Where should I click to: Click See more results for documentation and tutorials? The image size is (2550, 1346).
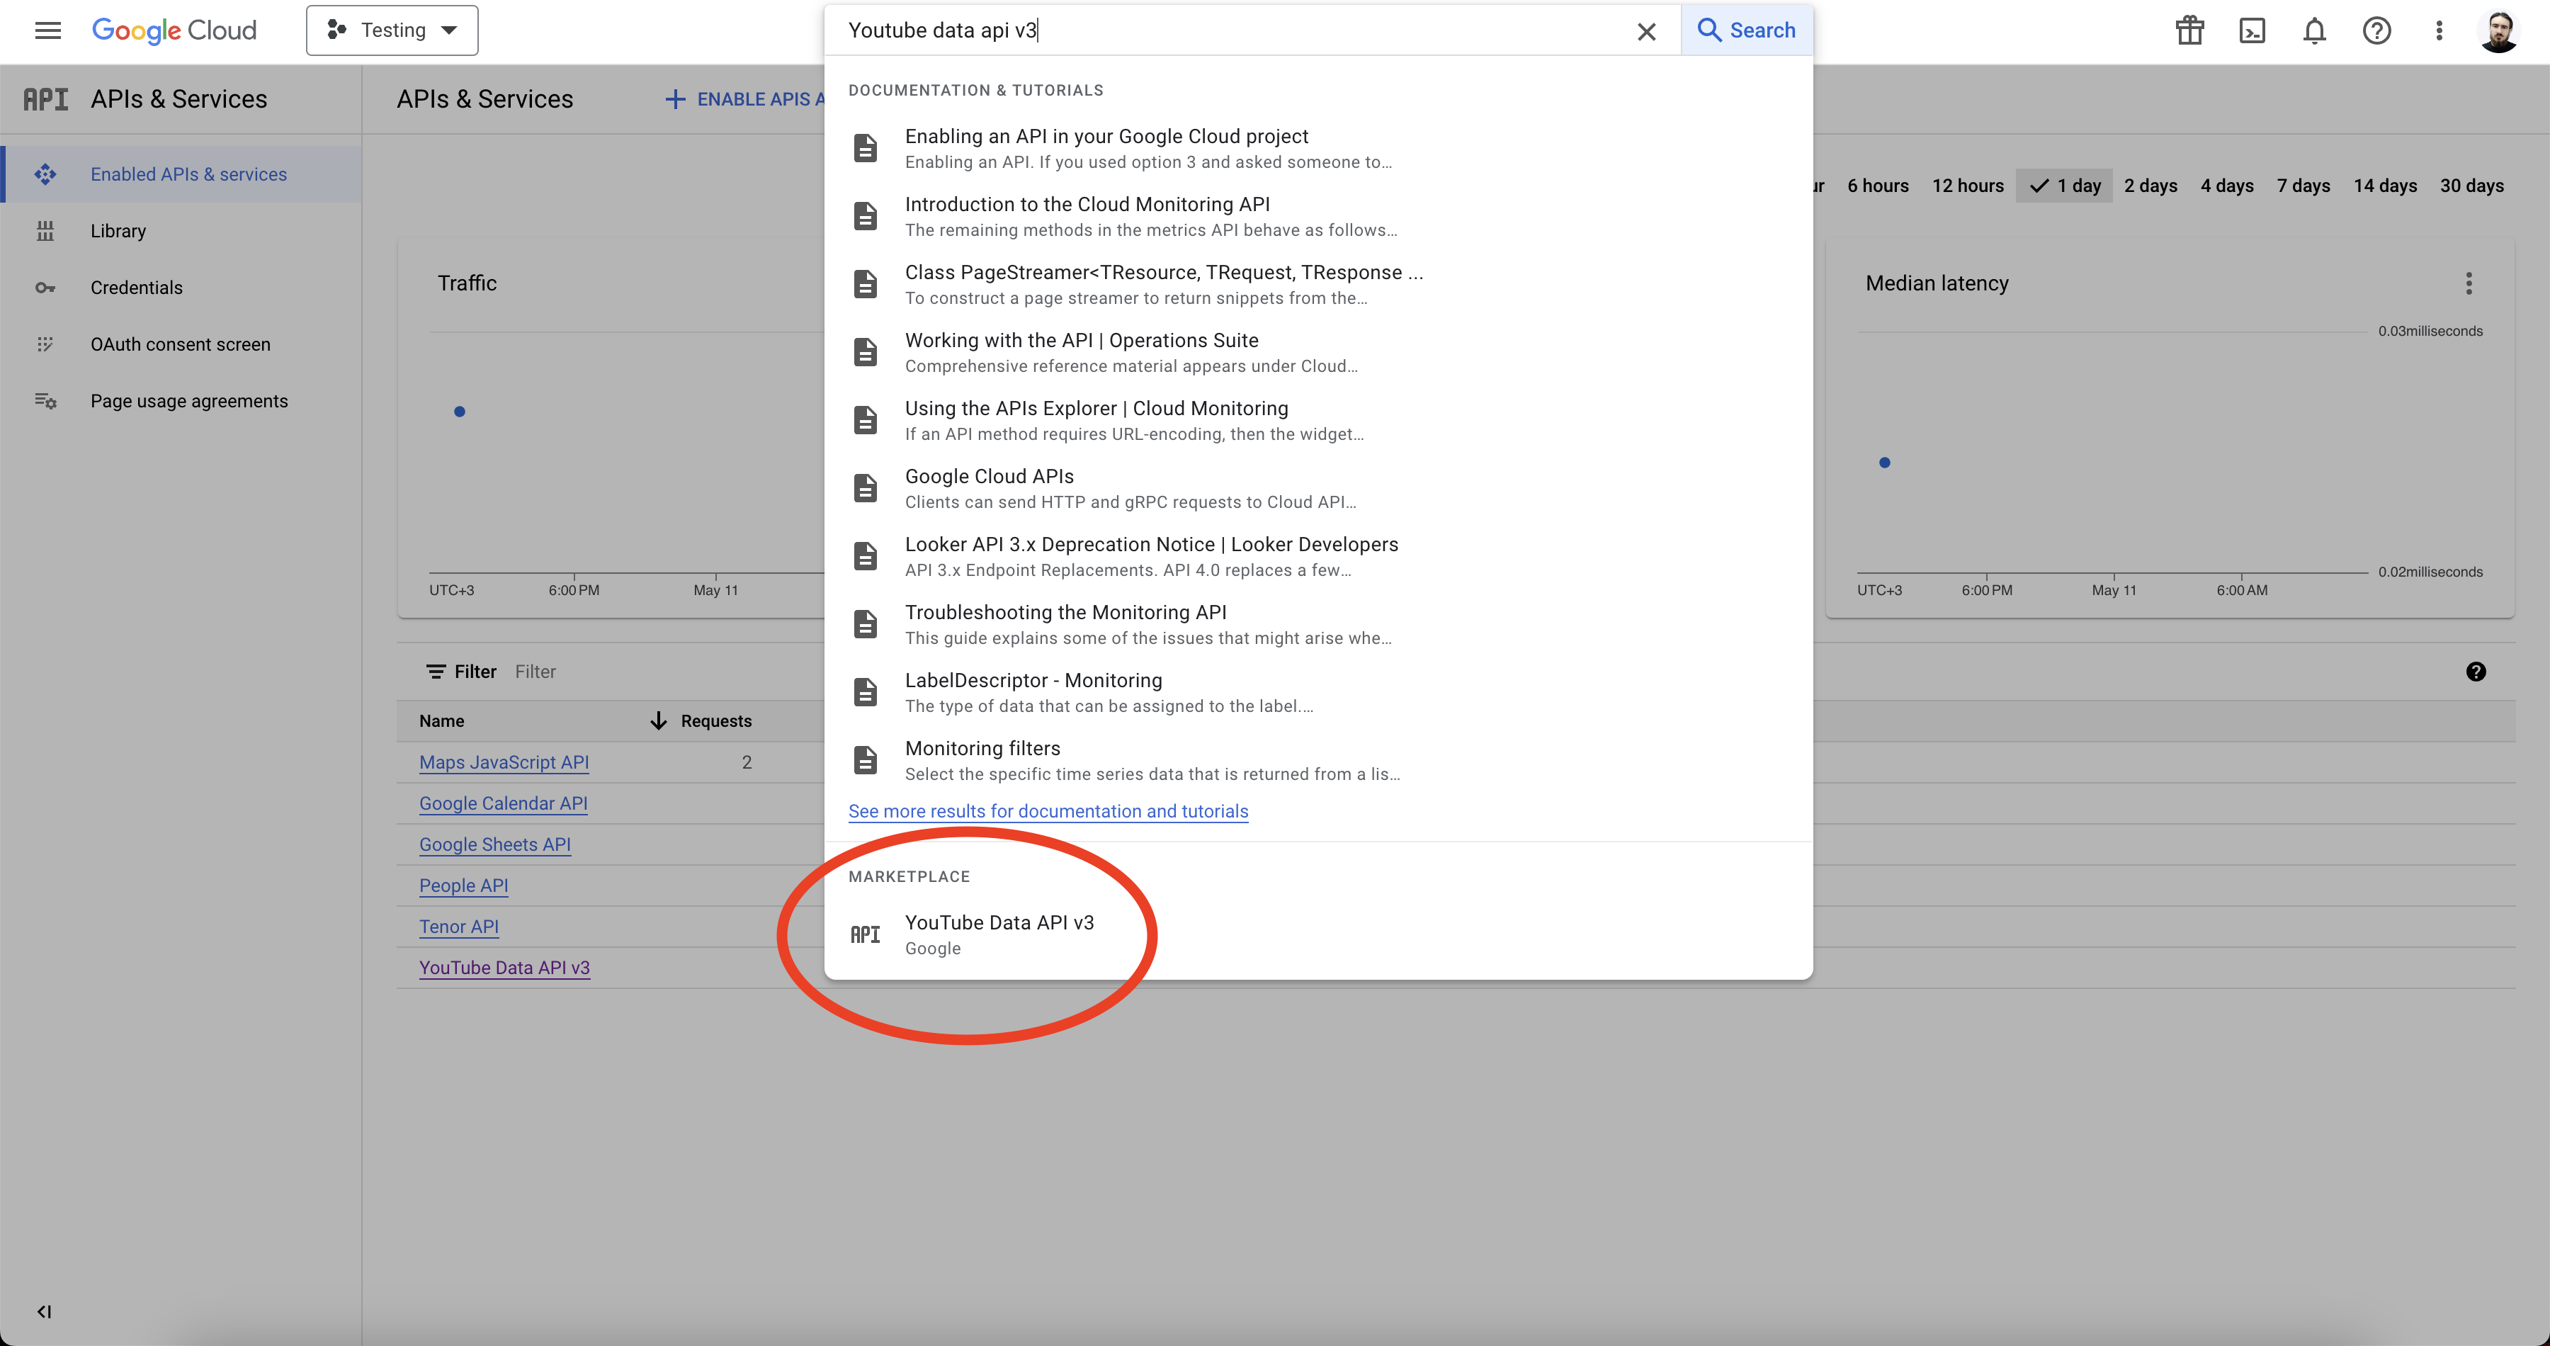click(1048, 812)
